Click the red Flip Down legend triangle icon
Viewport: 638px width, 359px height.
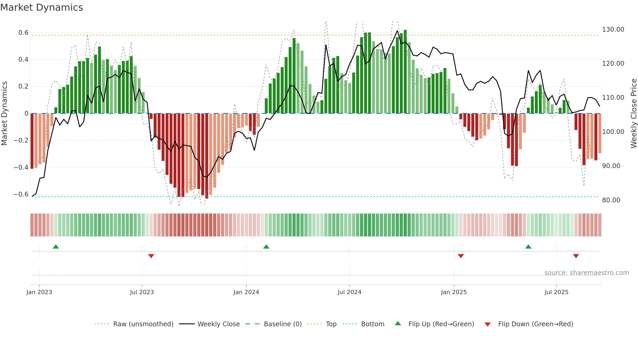[x=488, y=324]
